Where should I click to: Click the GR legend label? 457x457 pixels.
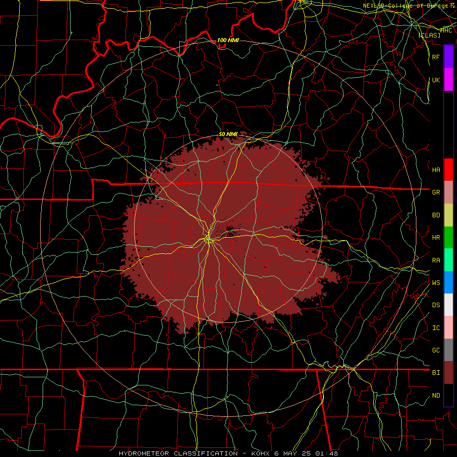coord(436,192)
